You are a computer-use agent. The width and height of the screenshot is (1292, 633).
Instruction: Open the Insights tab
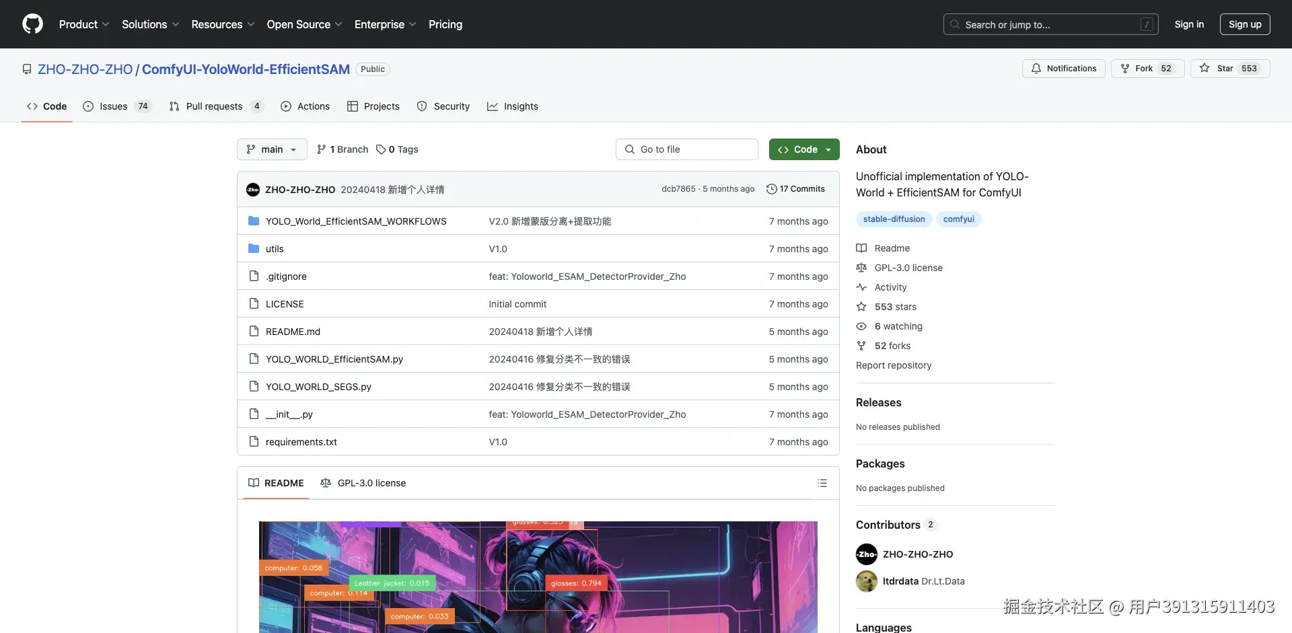click(513, 106)
